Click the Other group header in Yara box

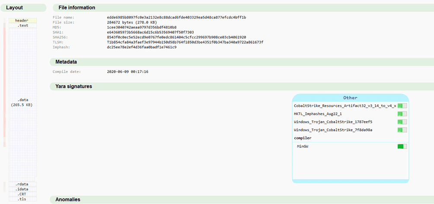point(350,98)
